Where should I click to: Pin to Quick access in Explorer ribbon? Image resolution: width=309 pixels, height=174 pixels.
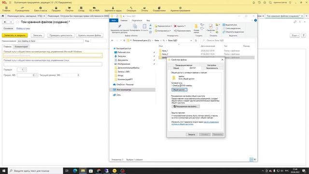pos(120,29)
